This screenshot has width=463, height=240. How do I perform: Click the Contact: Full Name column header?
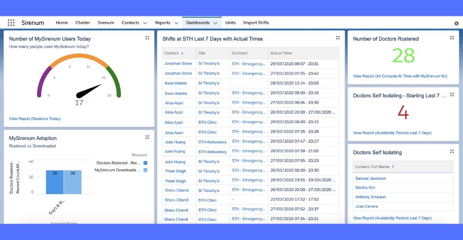click(x=372, y=167)
